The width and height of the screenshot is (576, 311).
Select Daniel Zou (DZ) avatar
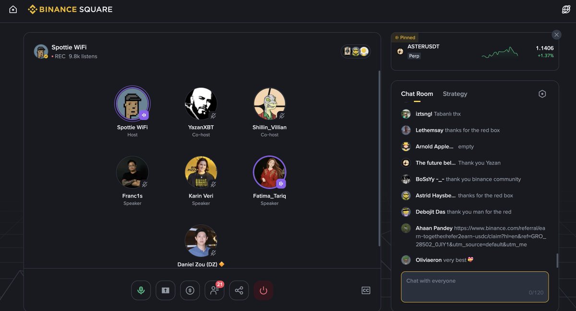(201, 241)
